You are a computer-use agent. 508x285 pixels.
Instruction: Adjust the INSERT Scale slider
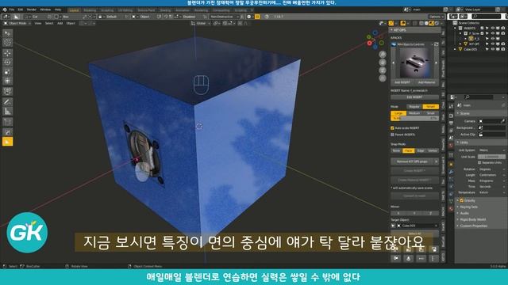click(414, 119)
